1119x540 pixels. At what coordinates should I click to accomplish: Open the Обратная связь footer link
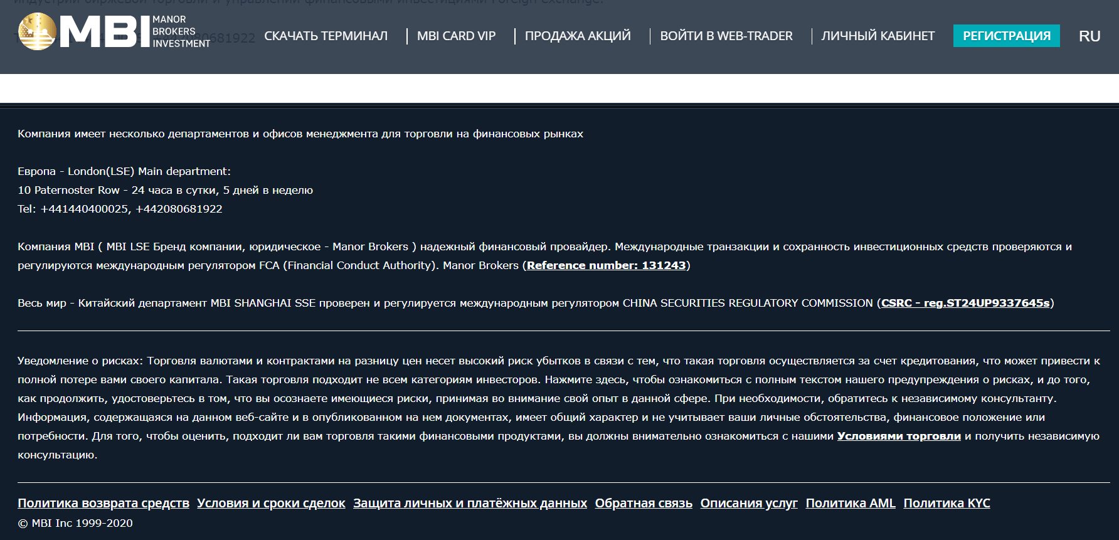click(x=644, y=503)
